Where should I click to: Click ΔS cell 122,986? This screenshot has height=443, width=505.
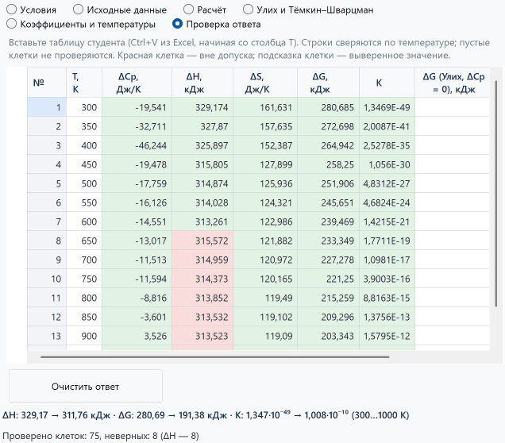tap(265, 221)
